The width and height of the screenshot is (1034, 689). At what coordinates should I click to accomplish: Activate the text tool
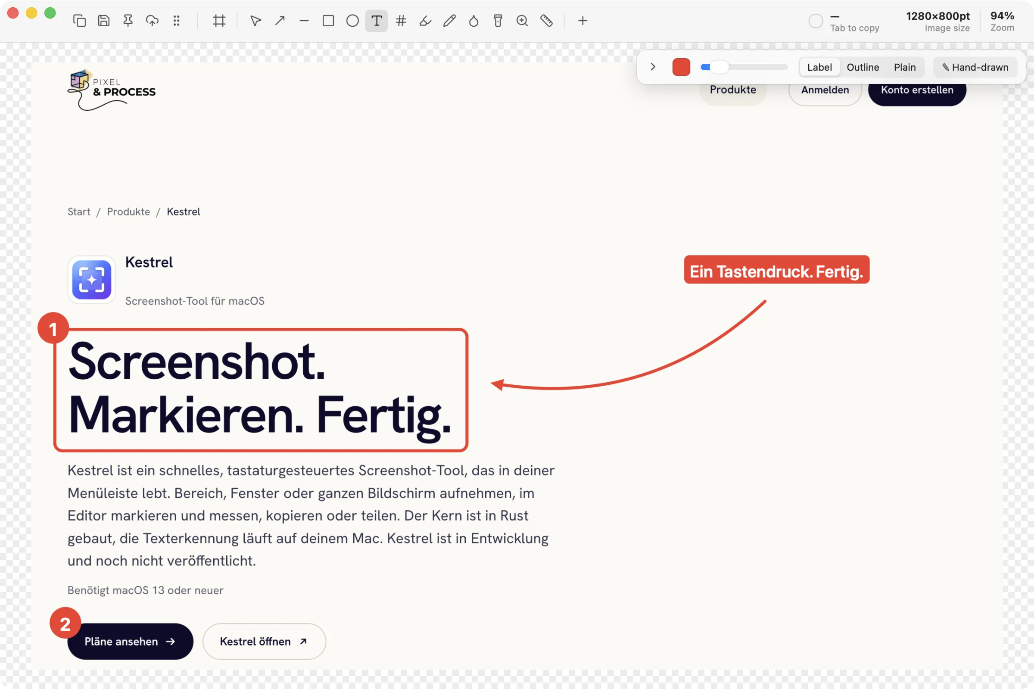(x=377, y=21)
